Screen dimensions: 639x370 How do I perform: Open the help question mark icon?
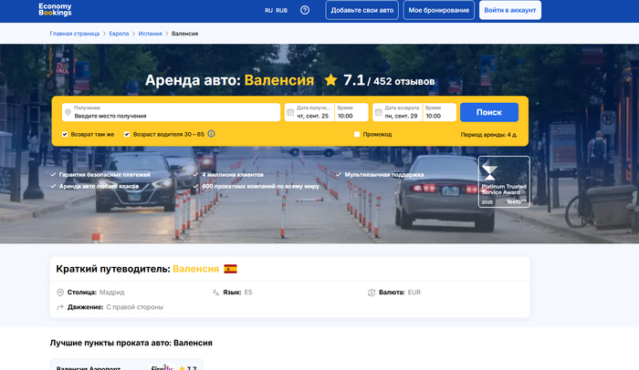click(305, 11)
